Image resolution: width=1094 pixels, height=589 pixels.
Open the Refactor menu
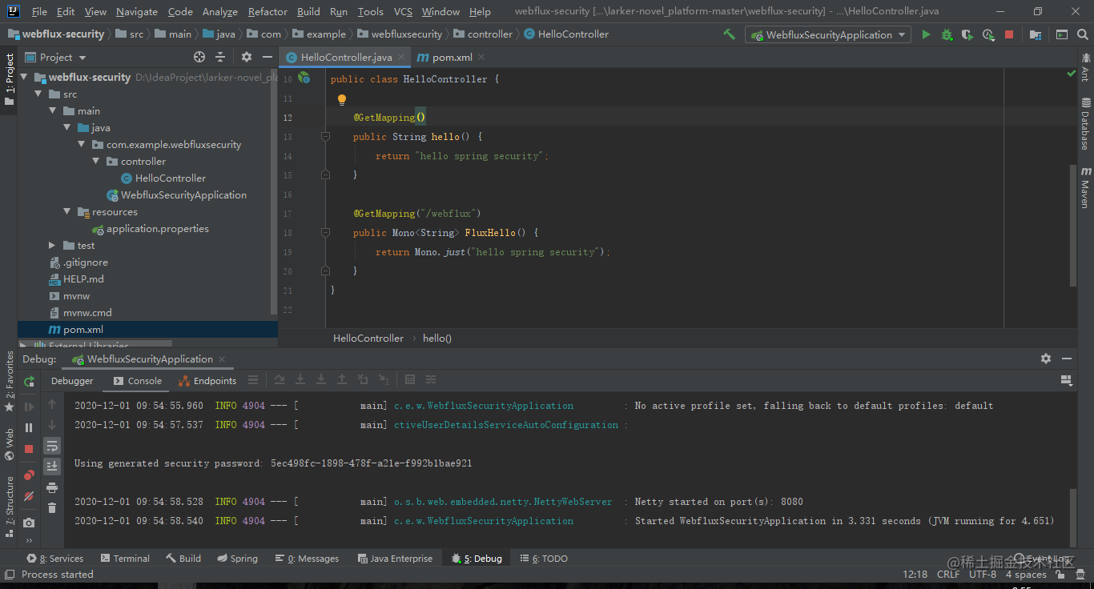(x=267, y=11)
